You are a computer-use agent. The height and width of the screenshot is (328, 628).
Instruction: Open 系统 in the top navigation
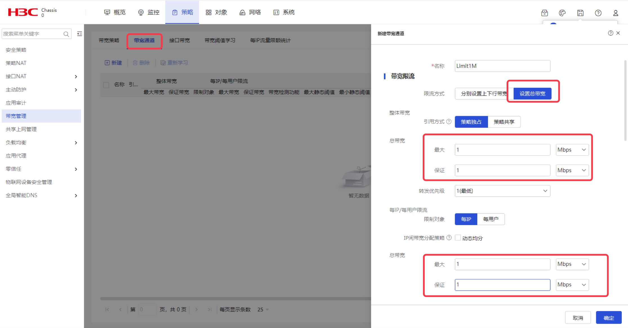[284, 12]
